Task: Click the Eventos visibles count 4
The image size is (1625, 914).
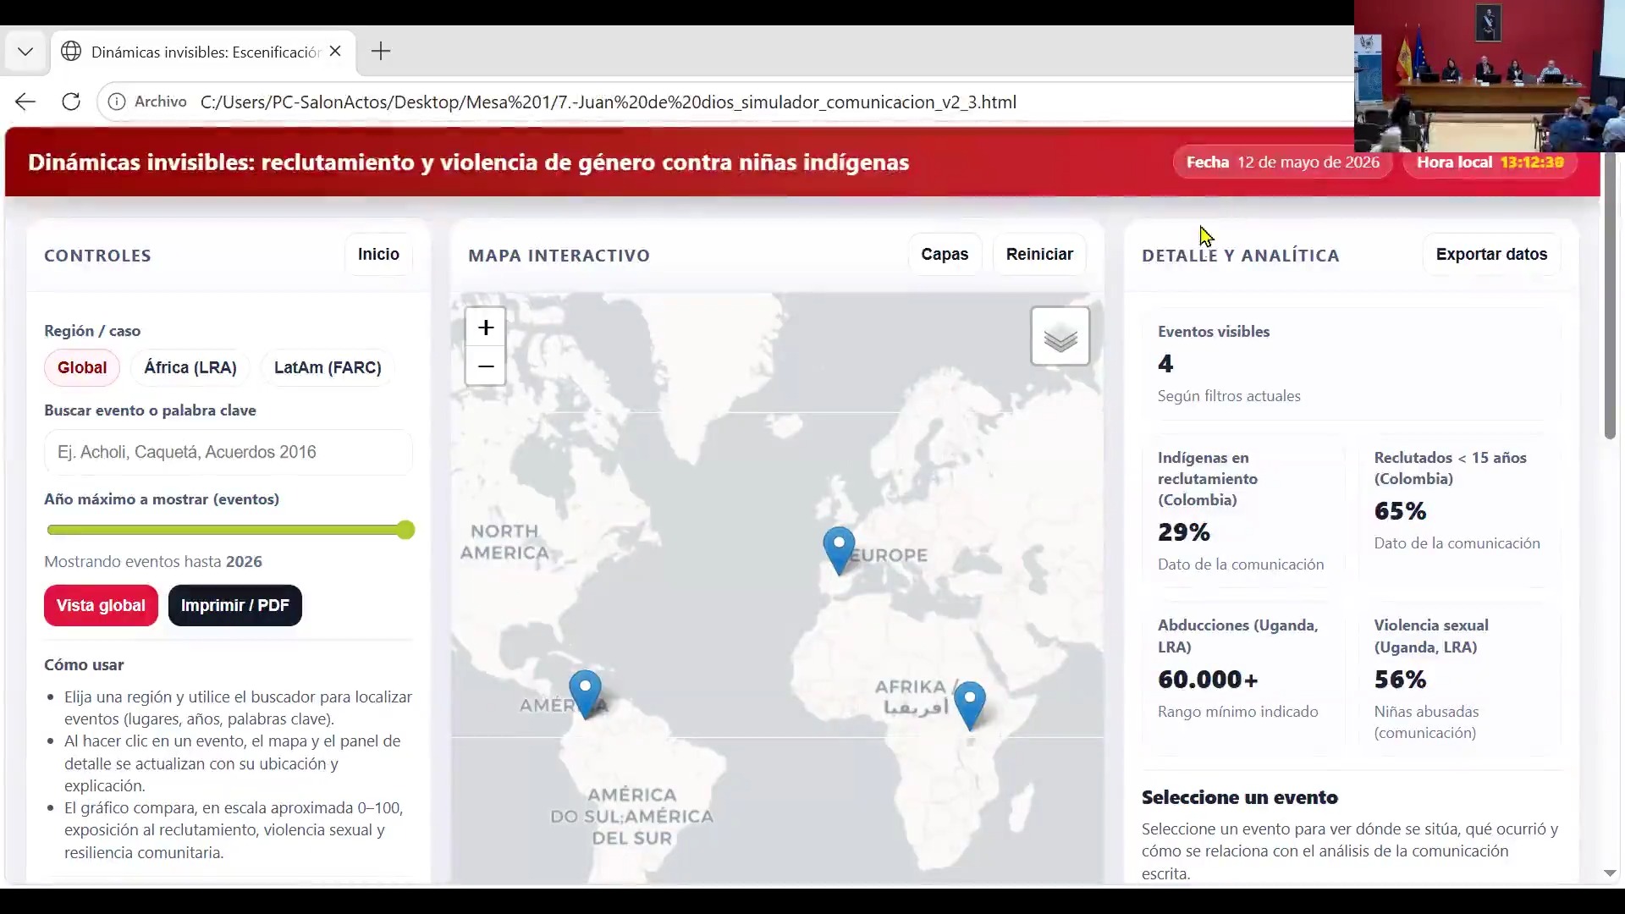Action: coord(1165,364)
